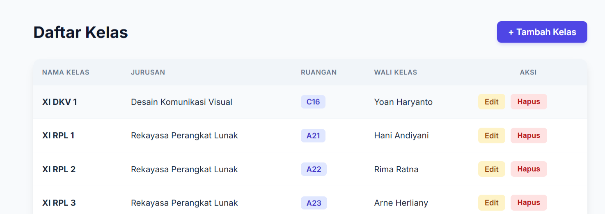Remove XI RPL 2 using Hapus
The height and width of the screenshot is (214, 605).
[x=528, y=169]
